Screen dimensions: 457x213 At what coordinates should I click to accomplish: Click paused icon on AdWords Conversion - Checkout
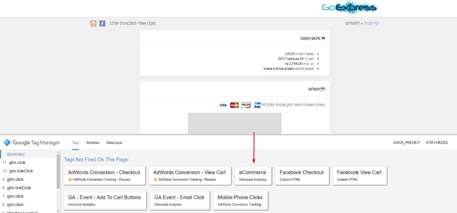tap(70, 180)
